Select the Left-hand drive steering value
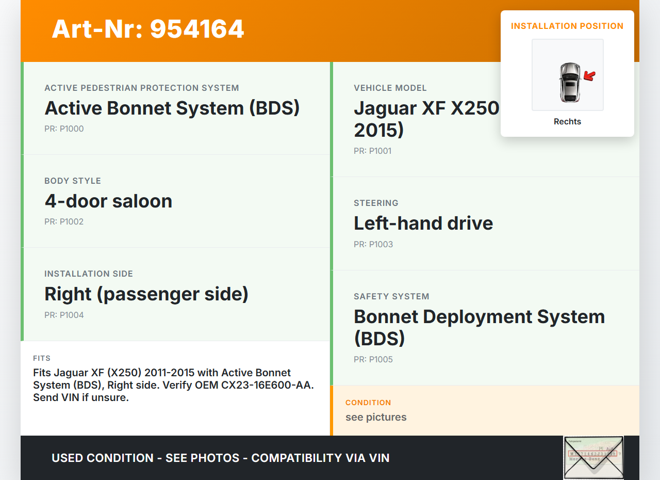 click(x=423, y=223)
